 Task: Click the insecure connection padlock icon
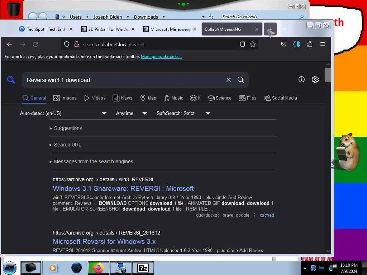(x=77, y=44)
